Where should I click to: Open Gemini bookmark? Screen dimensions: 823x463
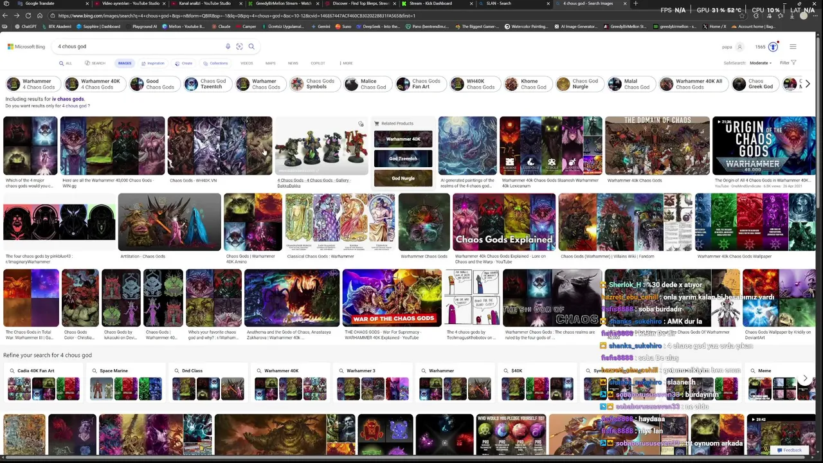coord(320,26)
